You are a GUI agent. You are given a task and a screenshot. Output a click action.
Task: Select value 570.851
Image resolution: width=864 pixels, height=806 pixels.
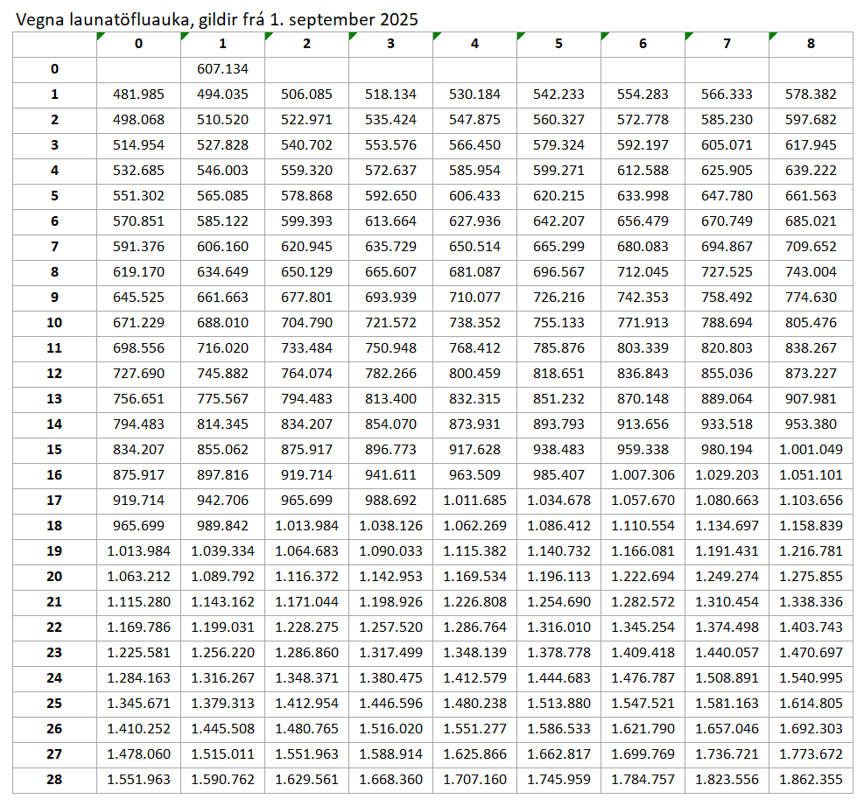[x=139, y=221]
